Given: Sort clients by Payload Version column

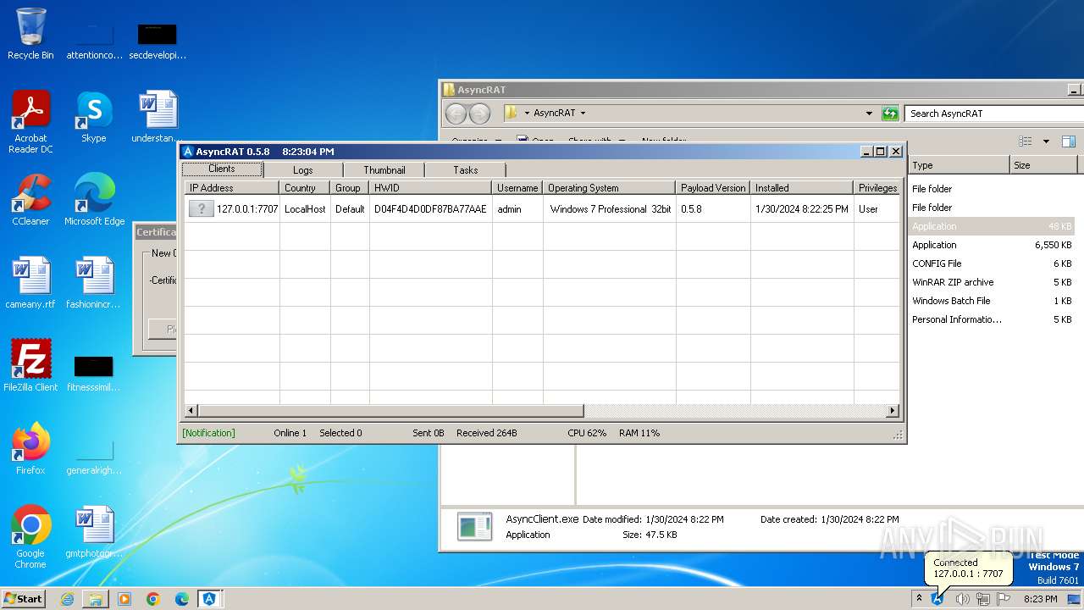Looking at the screenshot, I should [713, 188].
